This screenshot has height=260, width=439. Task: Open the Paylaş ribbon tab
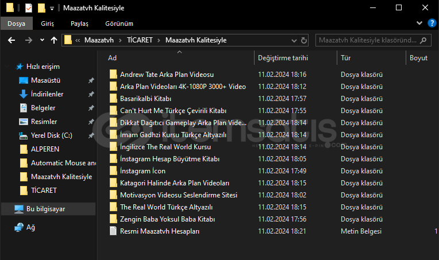pyautogui.click(x=79, y=24)
